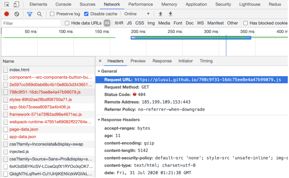The height and width of the screenshot is (178, 289).
Task: Click the file icon beside index.html
Action: click(6, 70)
